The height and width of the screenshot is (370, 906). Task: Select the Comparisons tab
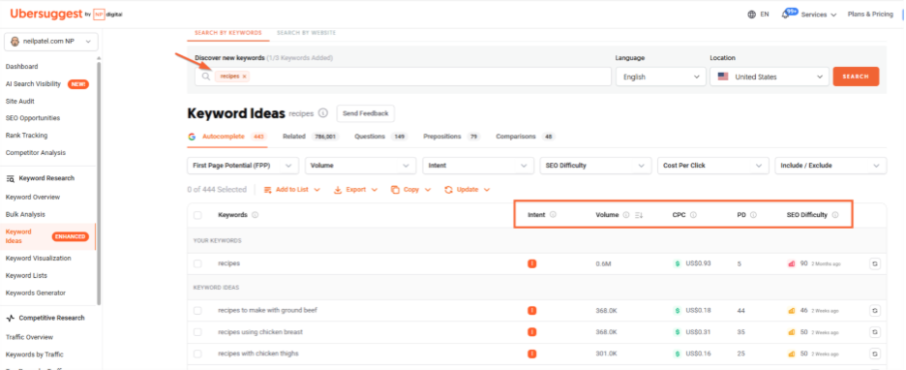[x=526, y=137]
